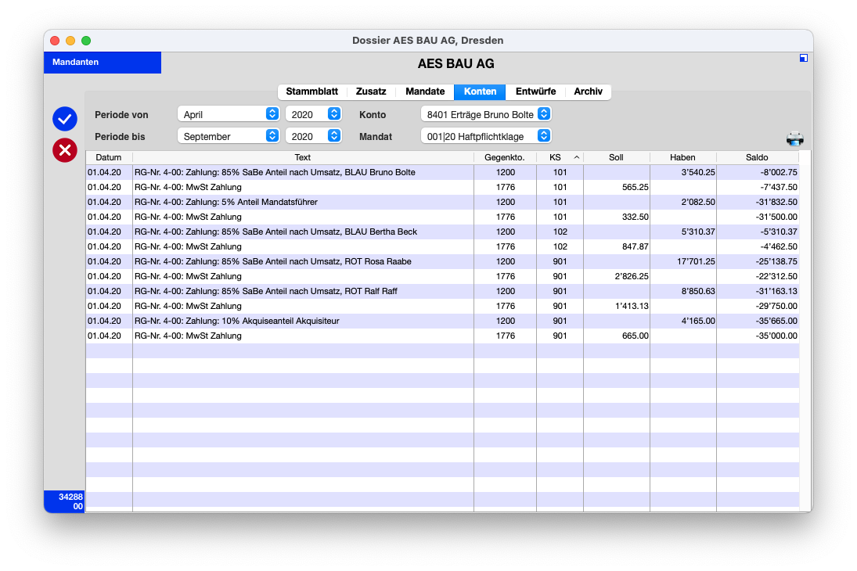Image resolution: width=857 pixels, height=571 pixels.
Task: Open the Entwürfe tab
Action: click(535, 92)
